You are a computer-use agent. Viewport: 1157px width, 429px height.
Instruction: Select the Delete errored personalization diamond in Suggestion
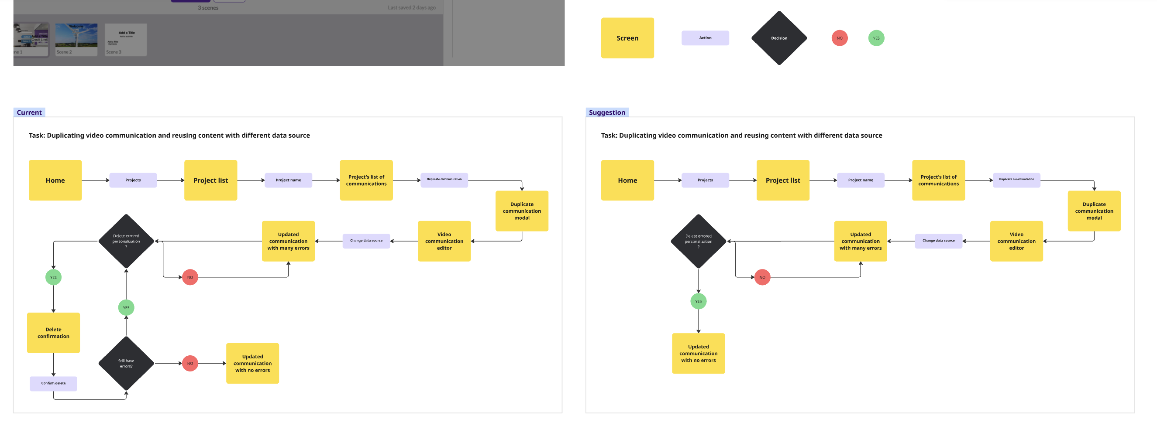tap(699, 241)
